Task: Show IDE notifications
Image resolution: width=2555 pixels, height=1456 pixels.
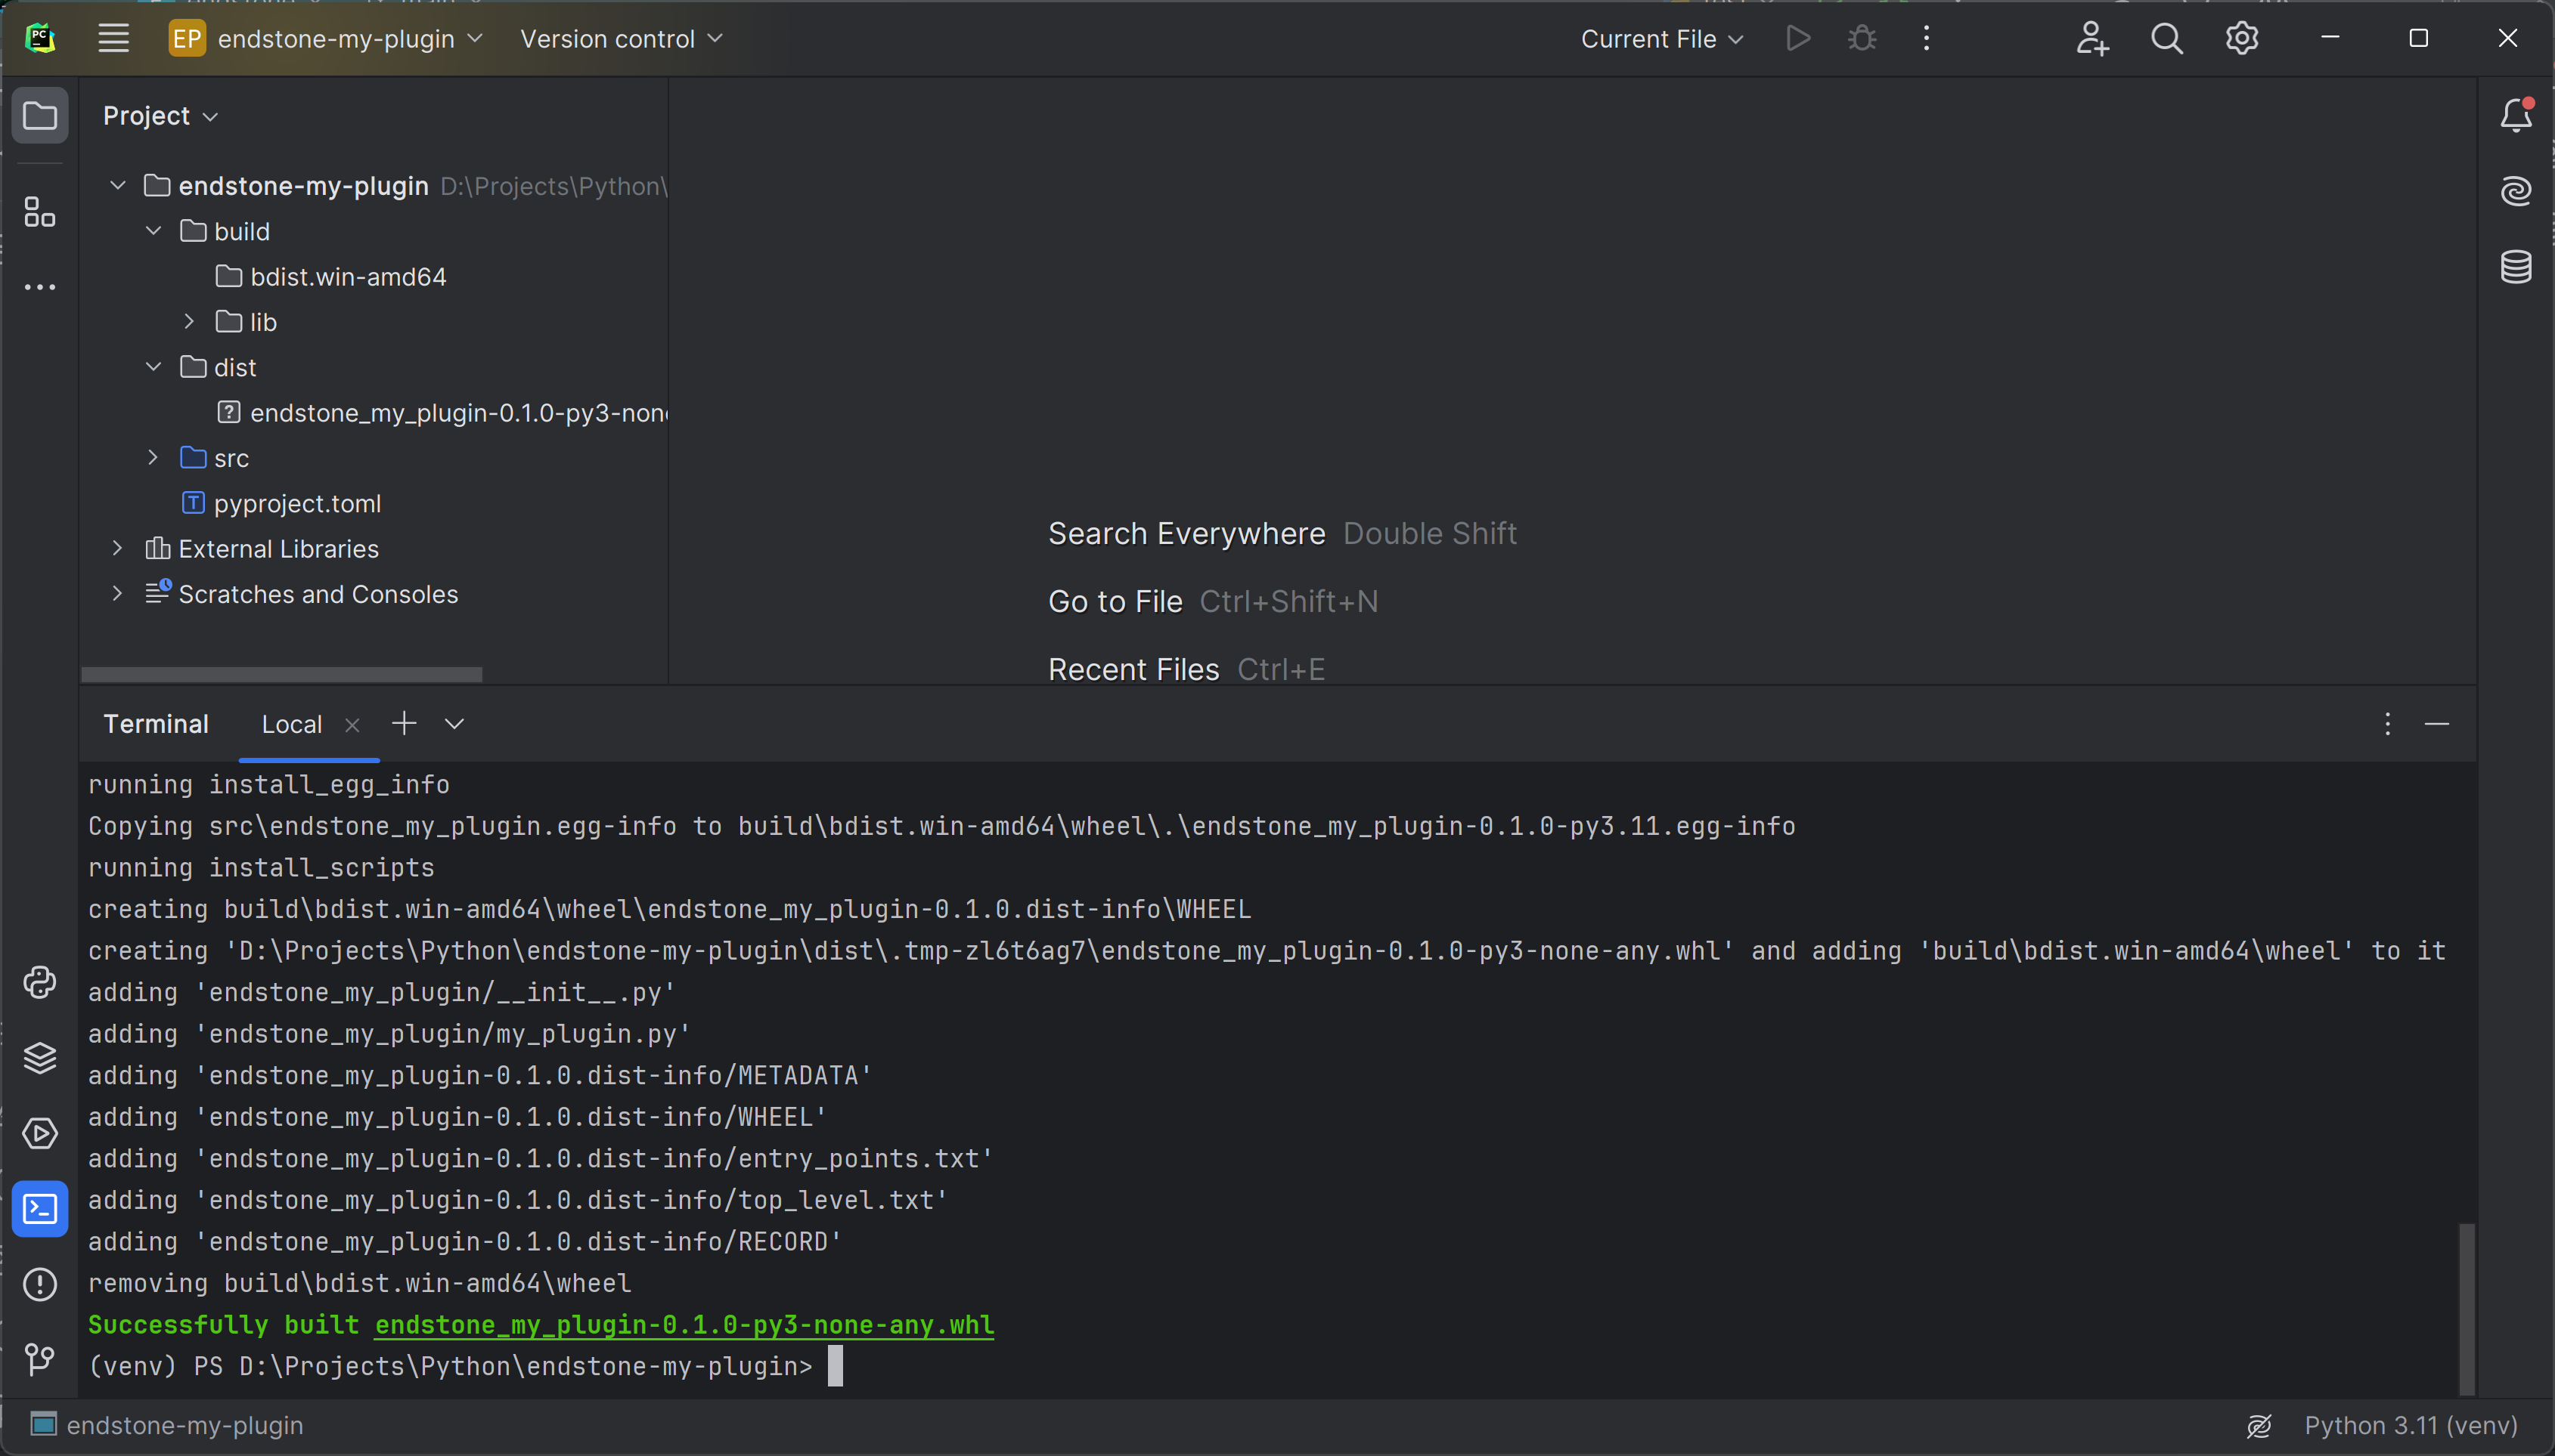Action: click(2515, 114)
